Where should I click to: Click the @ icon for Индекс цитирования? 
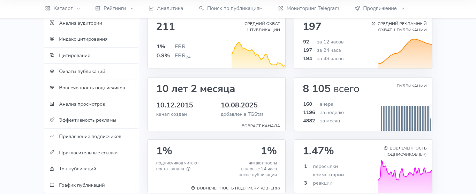point(52,39)
